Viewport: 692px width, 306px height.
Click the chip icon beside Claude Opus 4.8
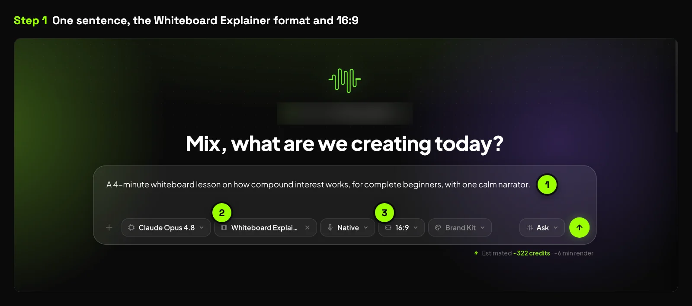point(131,227)
